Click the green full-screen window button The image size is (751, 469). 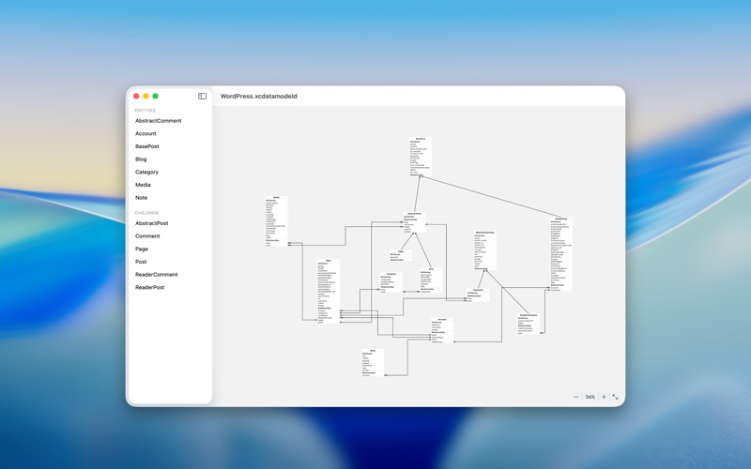(x=156, y=96)
